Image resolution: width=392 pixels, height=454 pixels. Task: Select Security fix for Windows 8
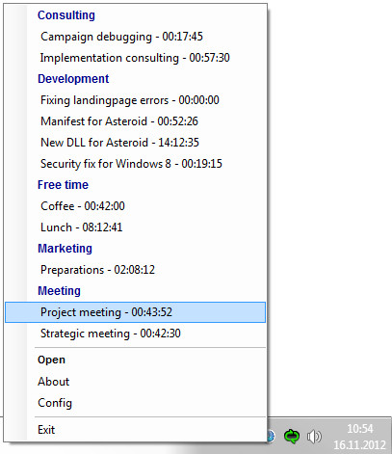point(135,164)
